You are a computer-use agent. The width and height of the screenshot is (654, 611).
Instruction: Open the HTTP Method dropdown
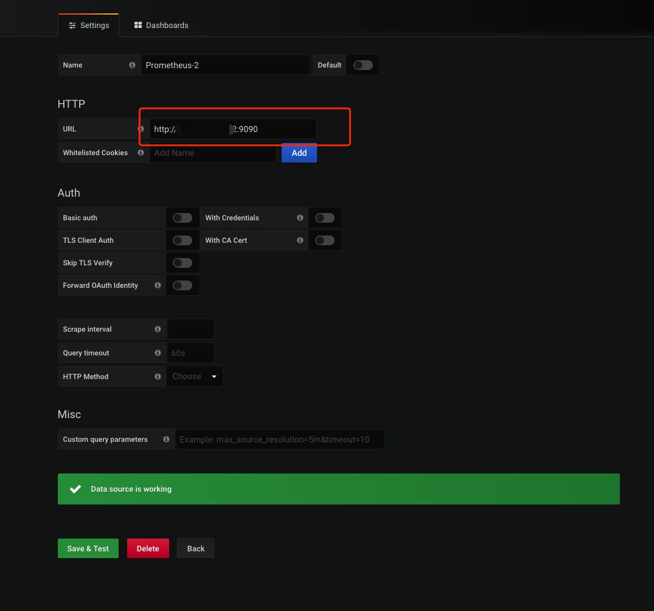click(x=195, y=377)
